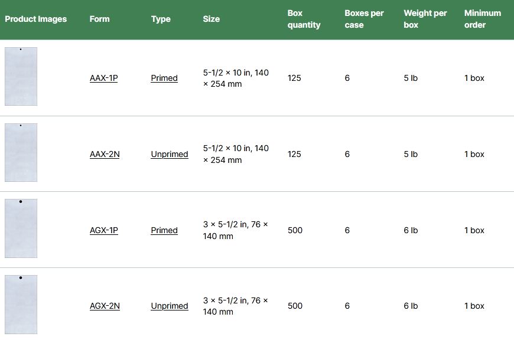Click the Box quantity column header
The width and height of the screenshot is (514, 340).
(x=304, y=19)
